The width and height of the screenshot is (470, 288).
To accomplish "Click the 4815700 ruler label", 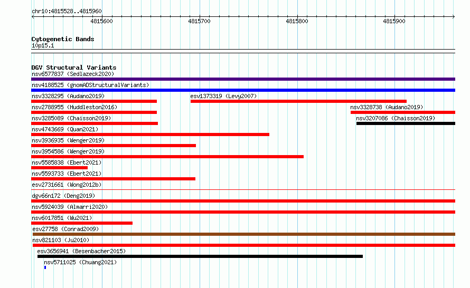I will 199,21.
